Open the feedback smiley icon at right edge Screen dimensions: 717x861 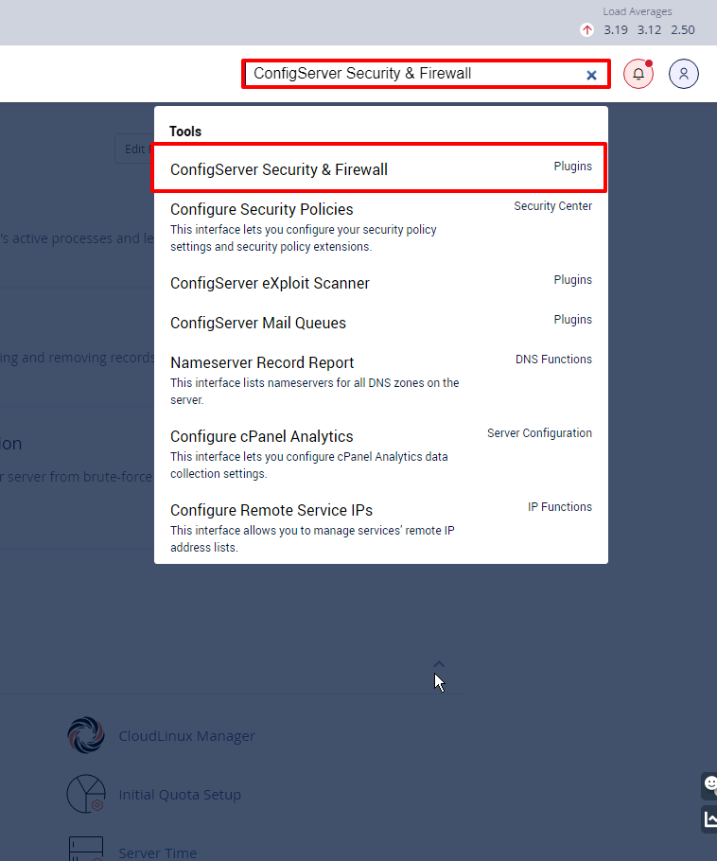tap(709, 784)
